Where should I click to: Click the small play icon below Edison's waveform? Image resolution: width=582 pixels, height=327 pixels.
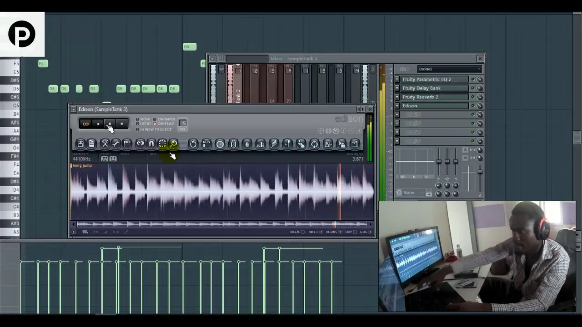coord(74,232)
